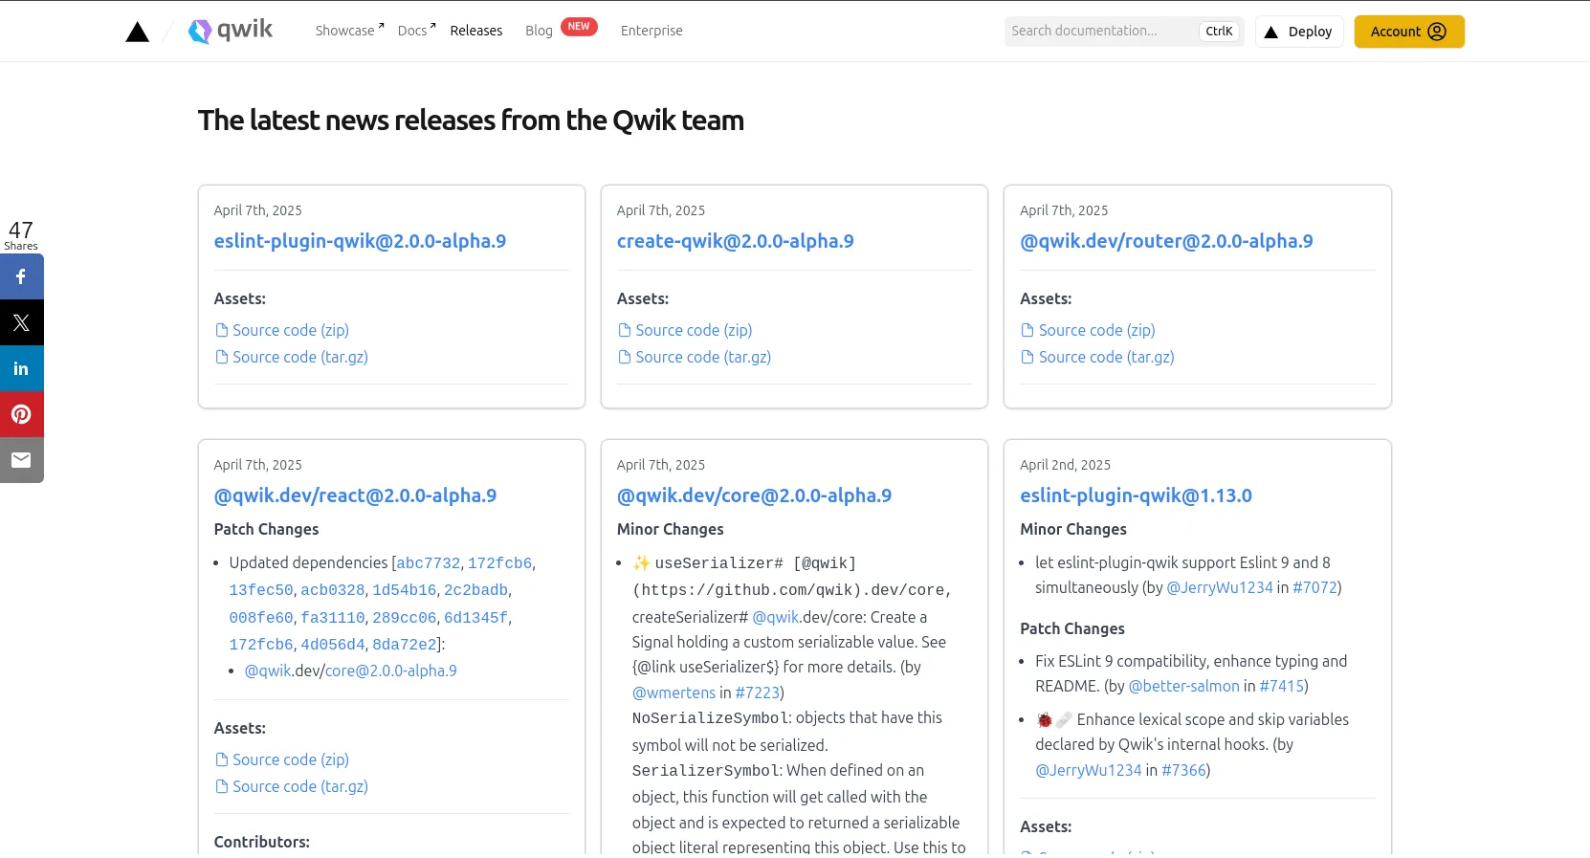Open @qwik.dev/router@2.0.0-alpha.9 release

[x=1166, y=241]
